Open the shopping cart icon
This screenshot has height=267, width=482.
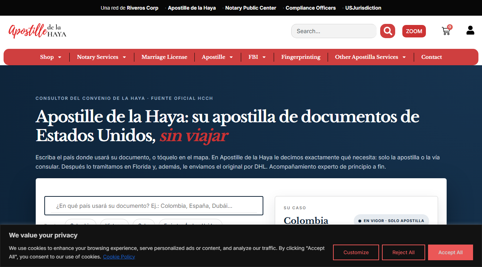(446, 31)
